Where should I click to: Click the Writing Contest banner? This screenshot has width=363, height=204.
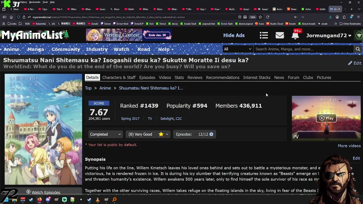[129, 35]
